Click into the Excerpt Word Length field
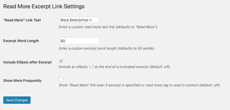 pos(79,41)
